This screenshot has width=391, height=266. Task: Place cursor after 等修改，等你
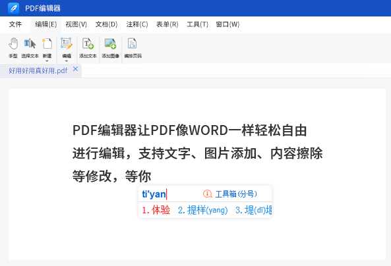[x=152, y=176]
